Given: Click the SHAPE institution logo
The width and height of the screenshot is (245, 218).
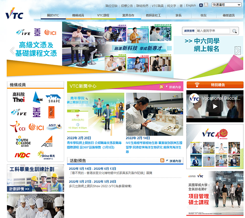Looking at the screenshot, I should [53, 98].
